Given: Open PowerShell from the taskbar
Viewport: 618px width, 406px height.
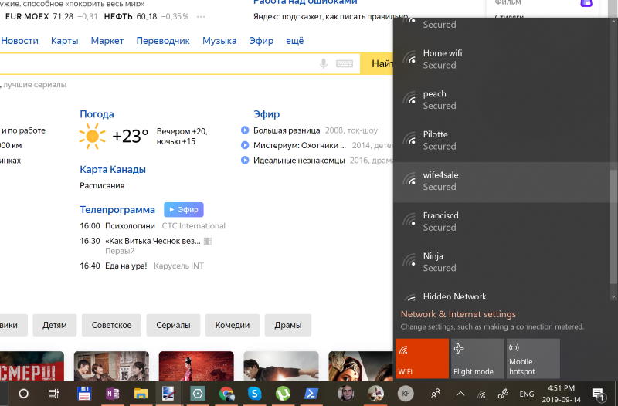Looking at the screenshot, I should click(311, 393).
